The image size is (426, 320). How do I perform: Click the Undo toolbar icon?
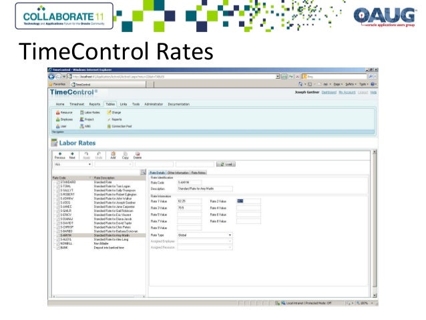click(x=99, y=156)
